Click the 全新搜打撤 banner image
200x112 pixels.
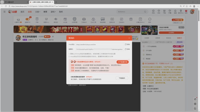tap(77, 29)
